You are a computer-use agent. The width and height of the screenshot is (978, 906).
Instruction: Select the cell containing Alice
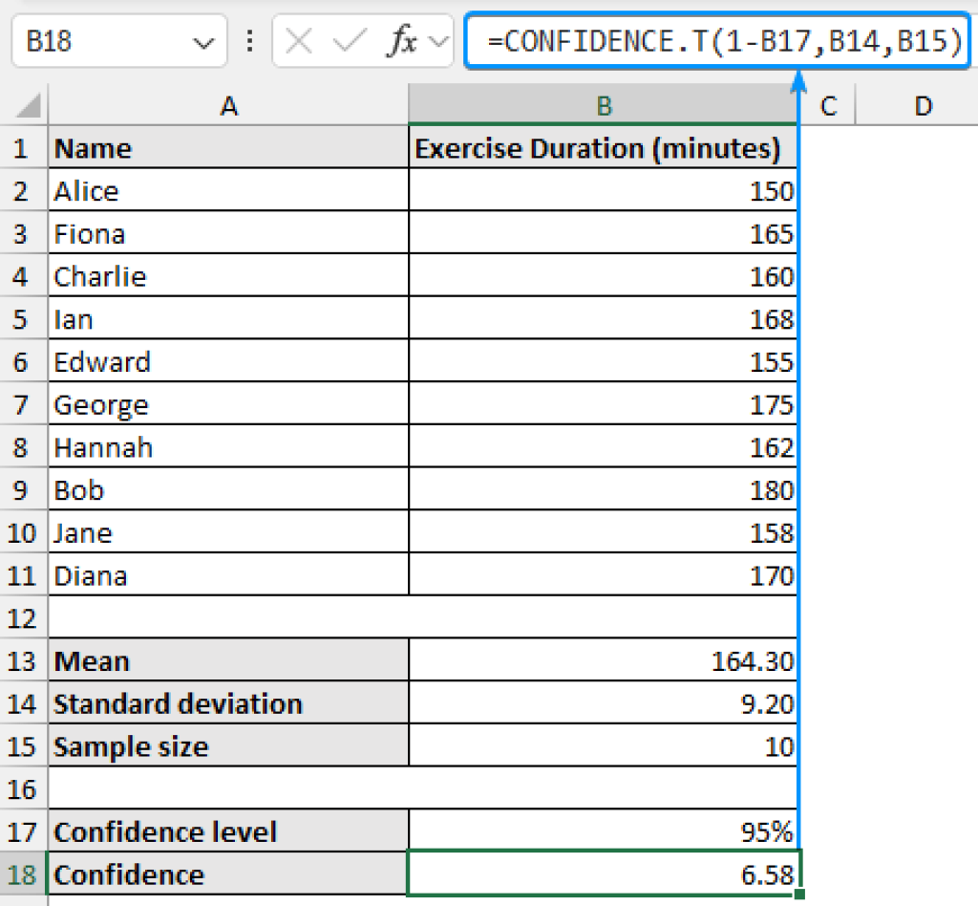pos(229,190)
